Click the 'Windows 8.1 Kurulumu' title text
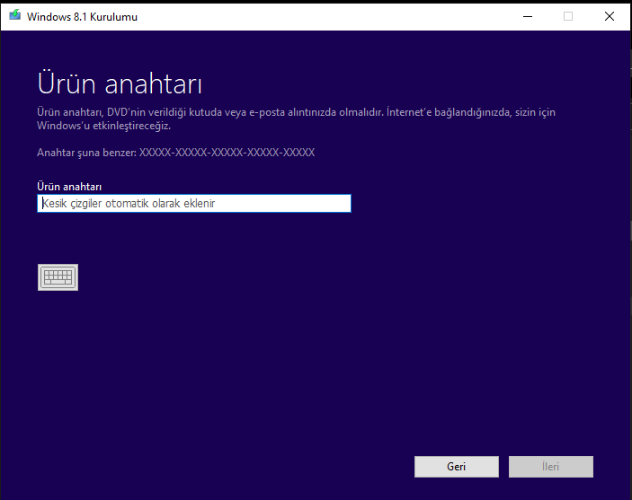 pos(82,17)
